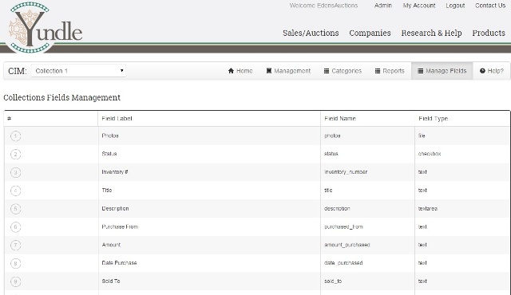Click the circled number 8 for Date Purchase
Image resolution: width=511 pixels, height=295 pixels.
16,263
